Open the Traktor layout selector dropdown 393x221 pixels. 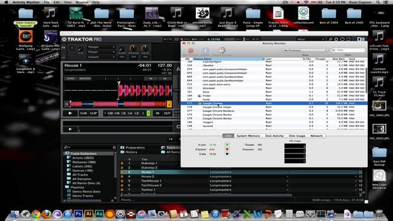(x=310, y=39)
